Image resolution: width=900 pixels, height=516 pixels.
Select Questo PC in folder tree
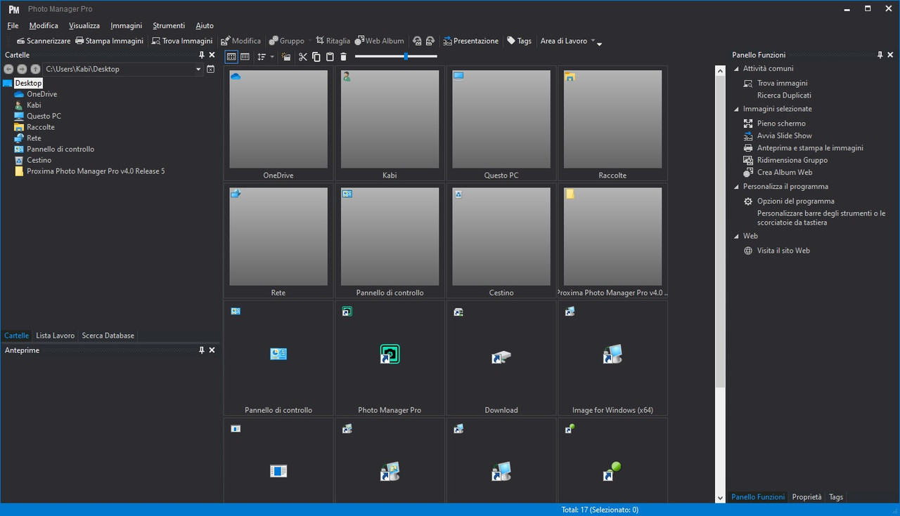click(x=44, y=116)
